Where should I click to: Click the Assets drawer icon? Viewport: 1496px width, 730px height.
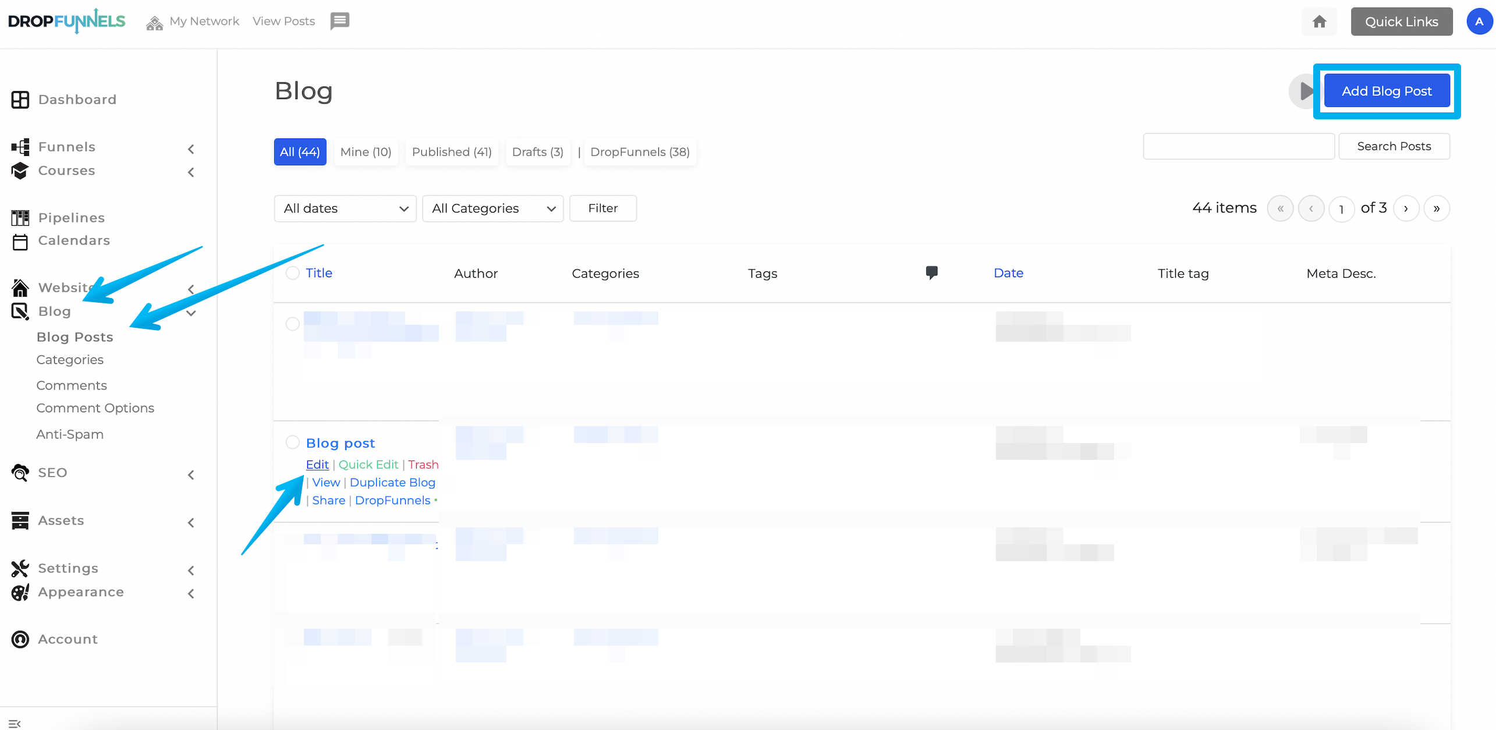[x=20, y=520]
